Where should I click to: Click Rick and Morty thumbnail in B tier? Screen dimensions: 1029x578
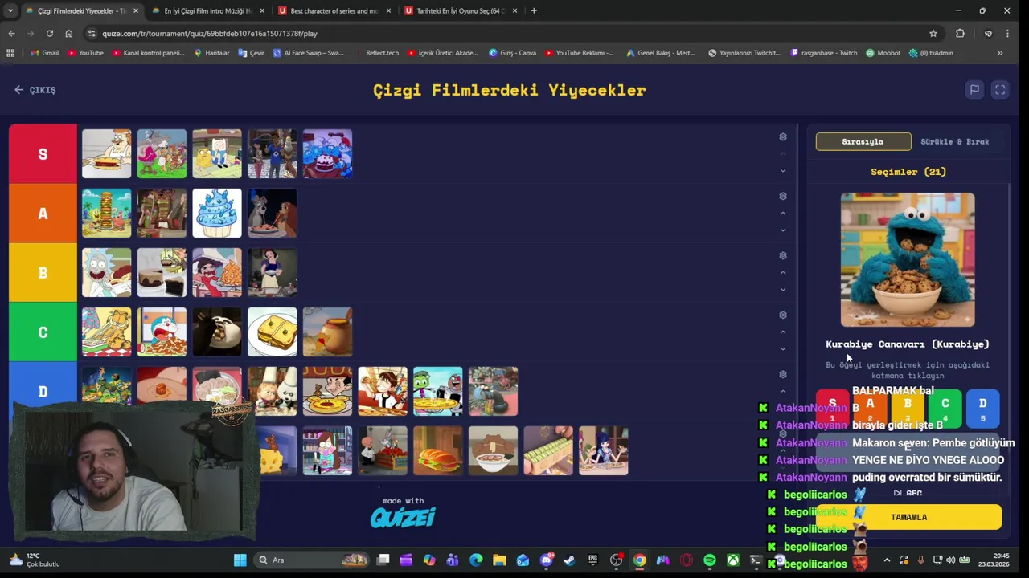click(106, 273)
